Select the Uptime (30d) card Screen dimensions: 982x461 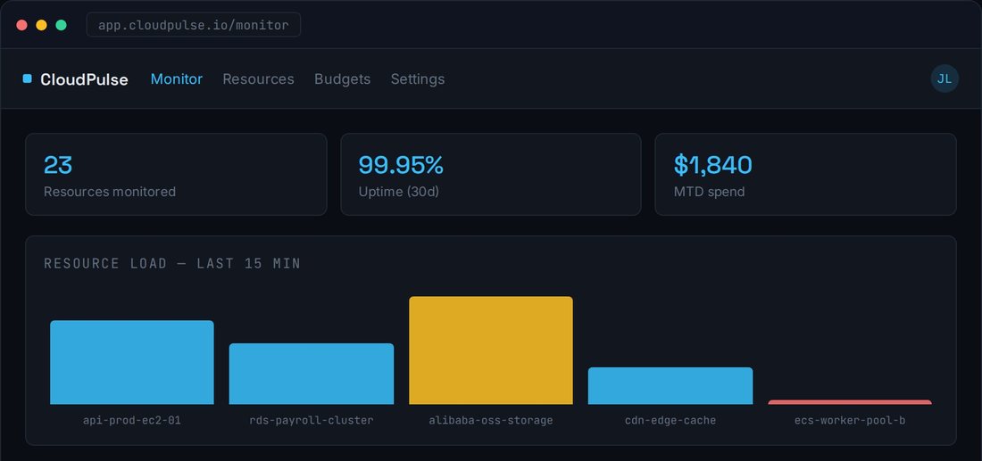point(491,175)
